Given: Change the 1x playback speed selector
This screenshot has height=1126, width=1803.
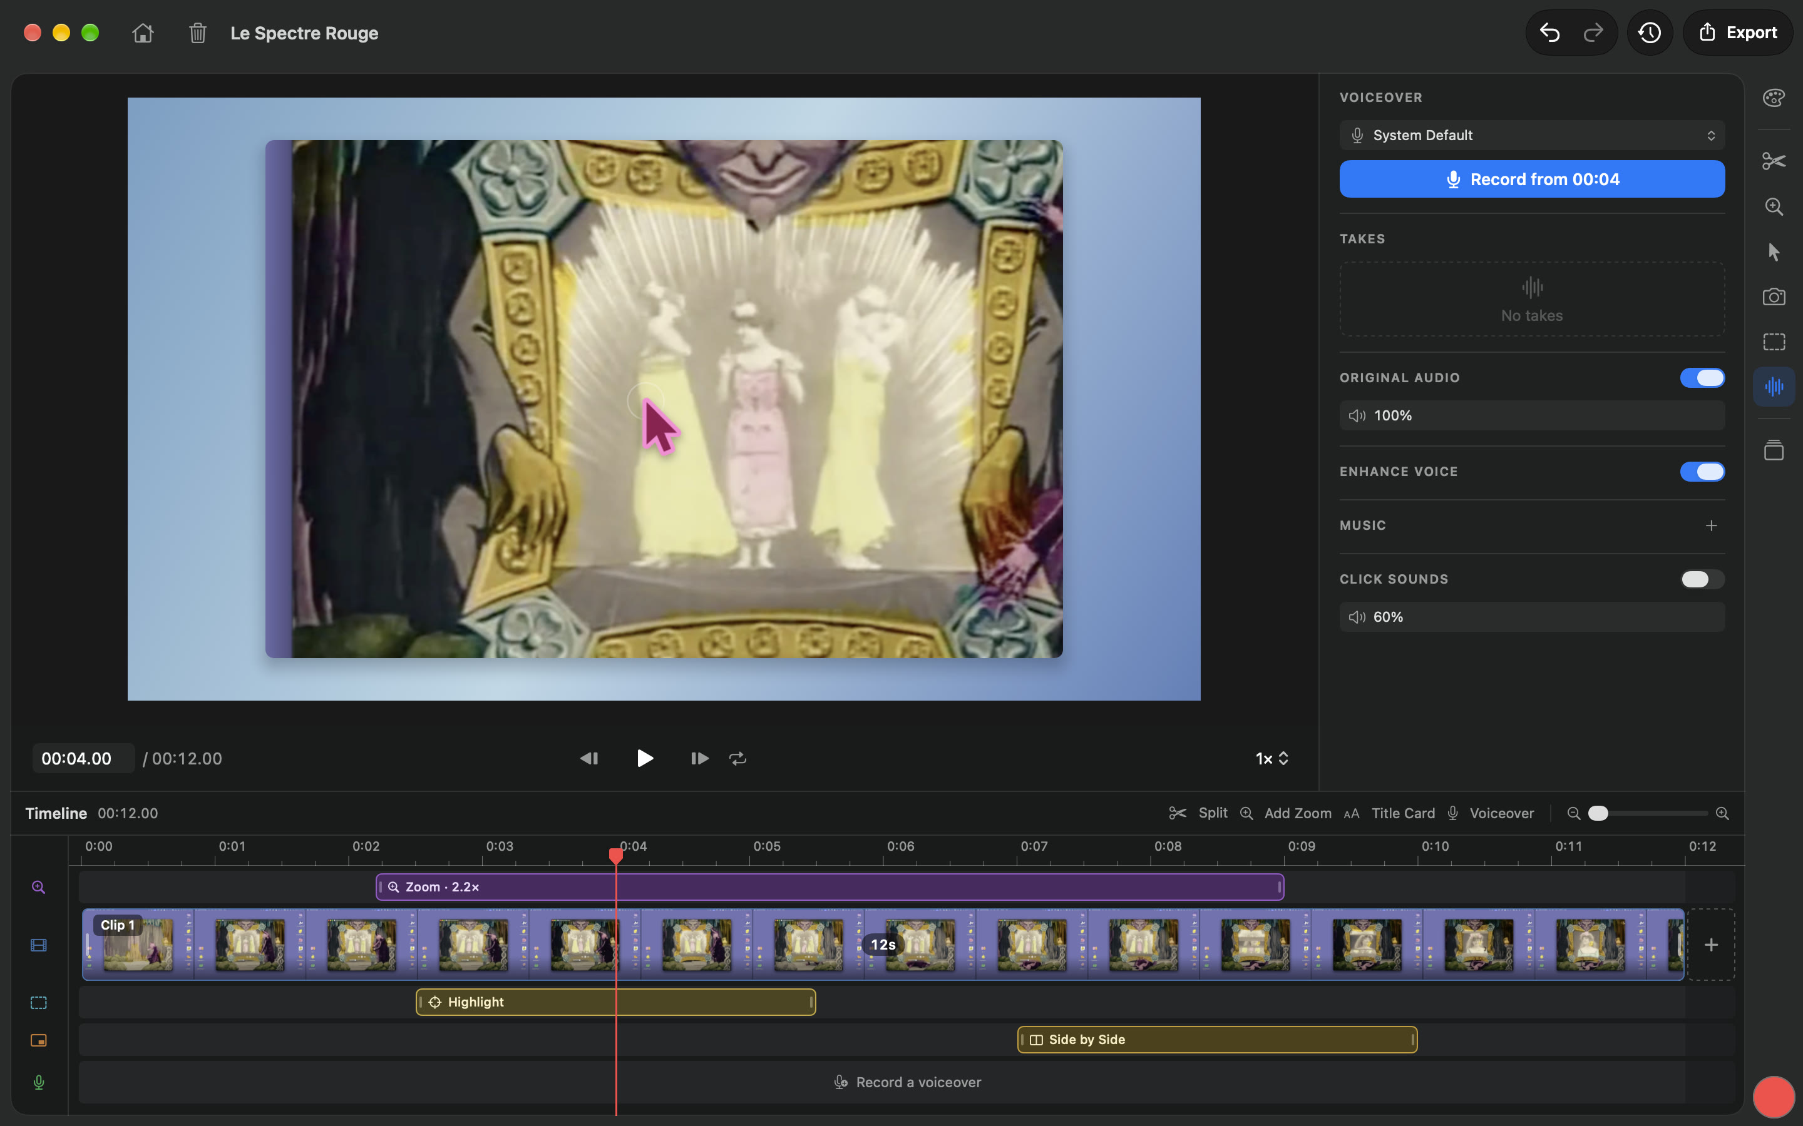Looking at the screenshot, I should (x=1271, y=758).
